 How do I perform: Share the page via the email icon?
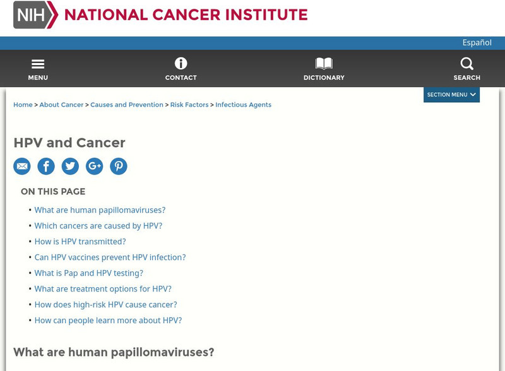tap(23, 166)
